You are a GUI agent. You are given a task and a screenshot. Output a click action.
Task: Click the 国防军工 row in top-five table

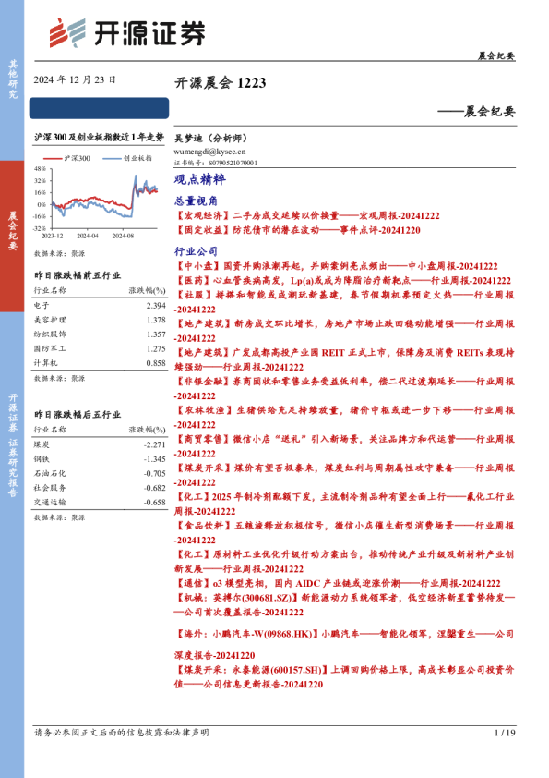pyautogui.click(x=100, y=349)
